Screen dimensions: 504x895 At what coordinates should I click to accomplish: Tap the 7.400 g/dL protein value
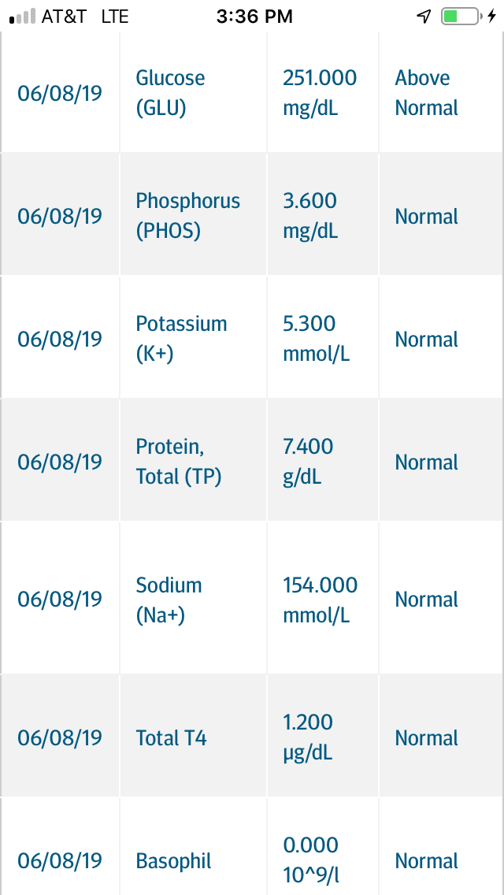[308, 462]
